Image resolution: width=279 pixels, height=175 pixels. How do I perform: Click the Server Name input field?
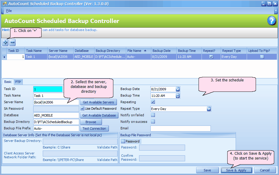pos(56,102)
